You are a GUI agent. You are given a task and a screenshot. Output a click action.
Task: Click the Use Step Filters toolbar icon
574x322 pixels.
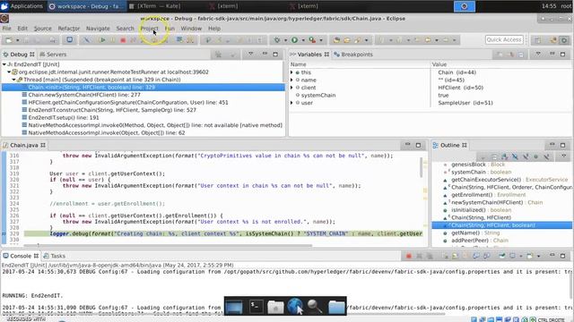click(190, 39)
